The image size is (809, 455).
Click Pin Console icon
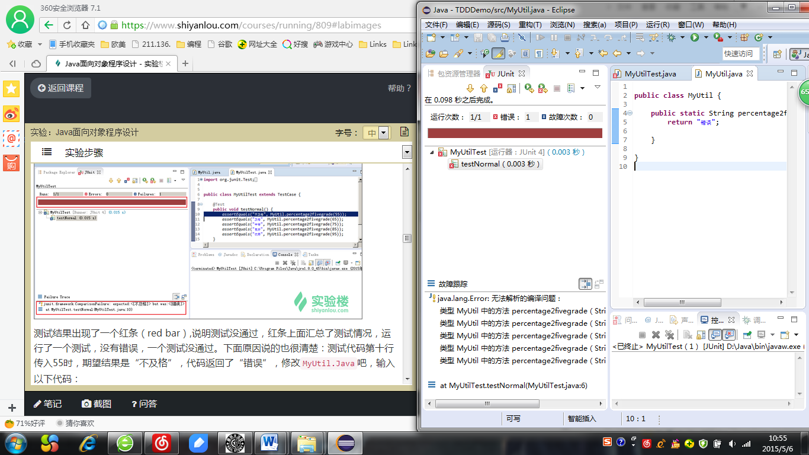tap(747, 335)
